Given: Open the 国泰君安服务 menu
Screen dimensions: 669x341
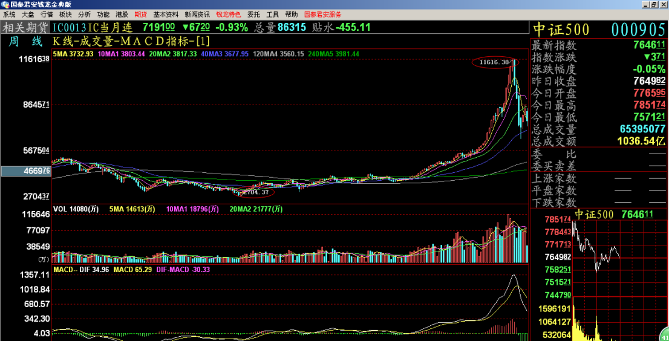Looking at the screenshot, I should (x=322, y=15).
